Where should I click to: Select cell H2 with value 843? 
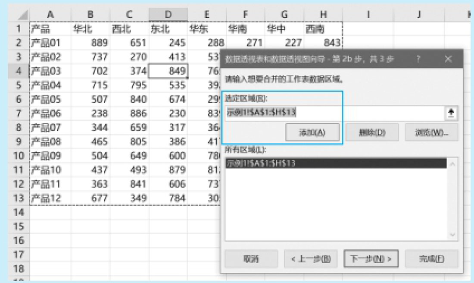(323, 43)
